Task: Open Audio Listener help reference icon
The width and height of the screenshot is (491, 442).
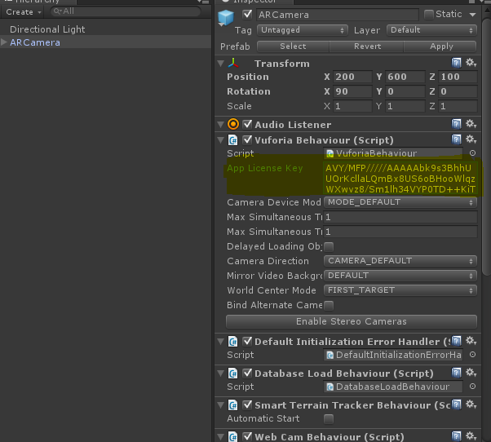Action: [456, 124]
